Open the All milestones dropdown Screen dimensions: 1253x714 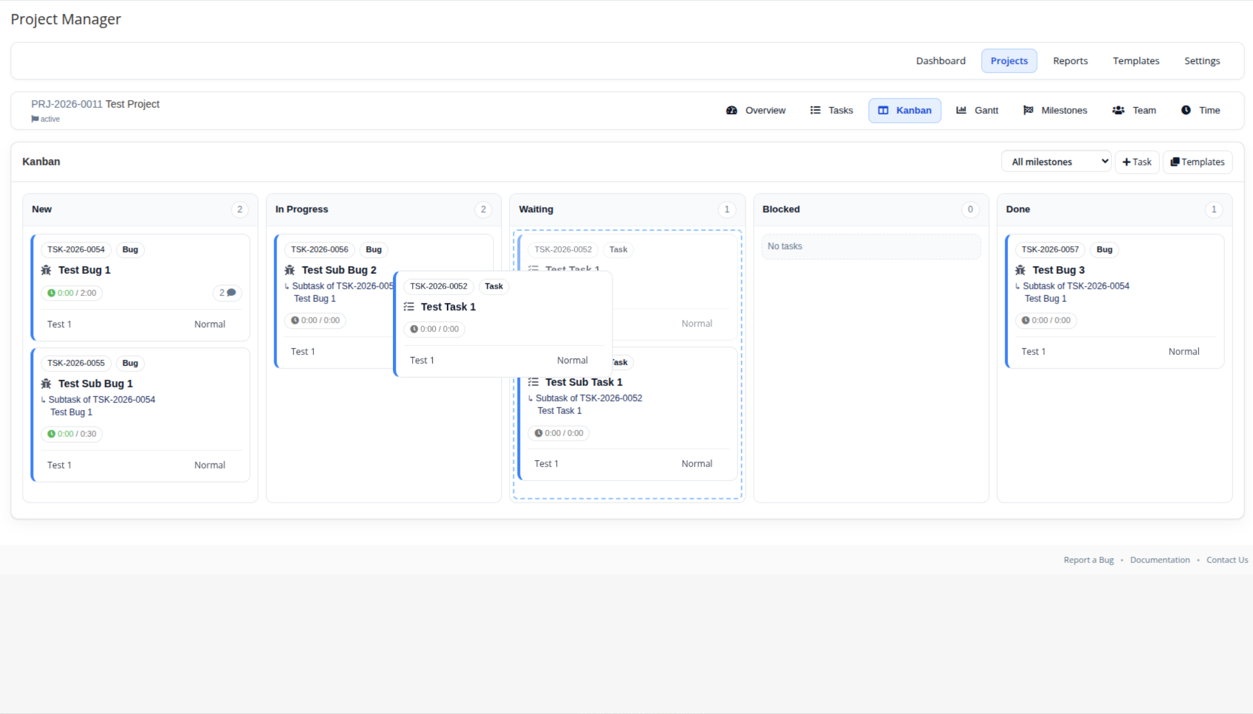pos(1056,162)
